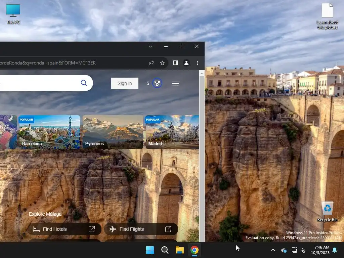Click the muted volume tray icon
The width and height of the screenshot is (344, 258).
coord(303,250)
